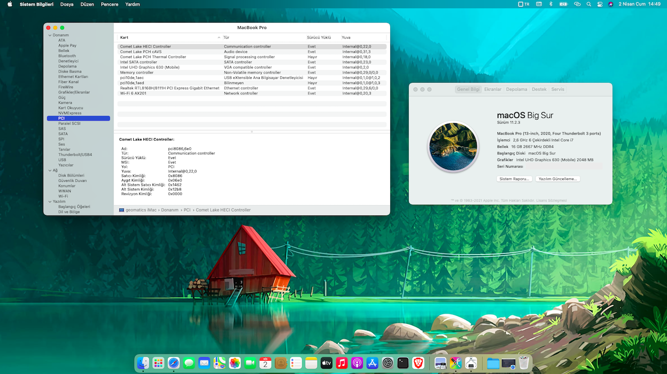
Task: Open Launchpad from the Dock
Action: 158,363
